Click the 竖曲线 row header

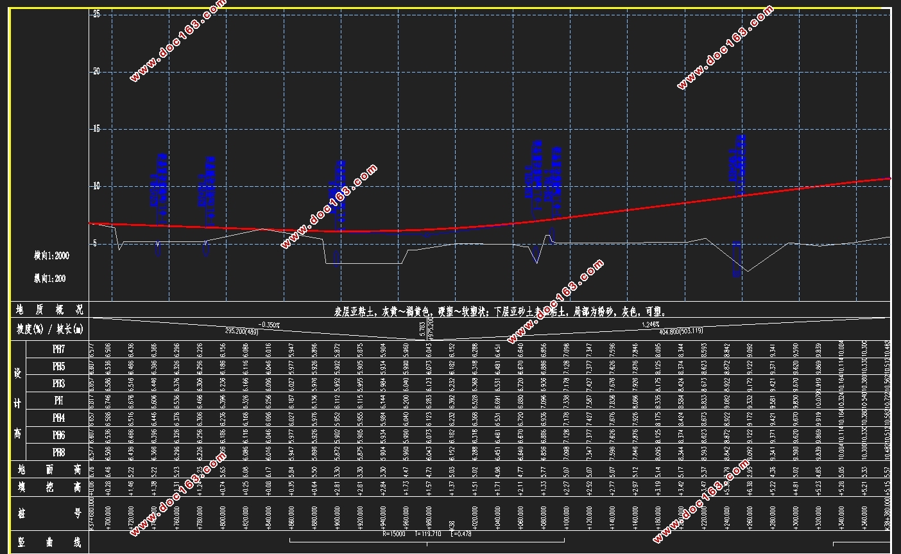coord(50,542)
